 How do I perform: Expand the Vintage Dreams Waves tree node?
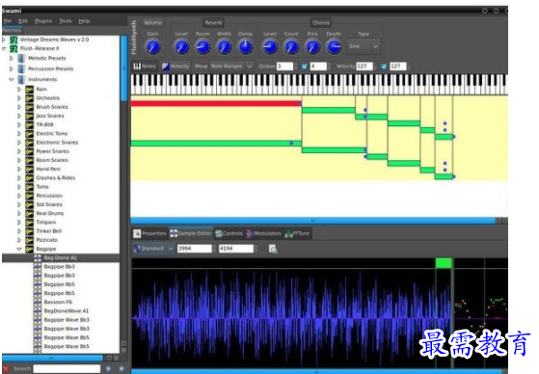[x=4, y=40]
